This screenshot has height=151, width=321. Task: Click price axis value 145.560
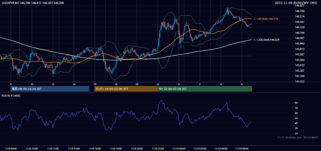tap(300, 60)
